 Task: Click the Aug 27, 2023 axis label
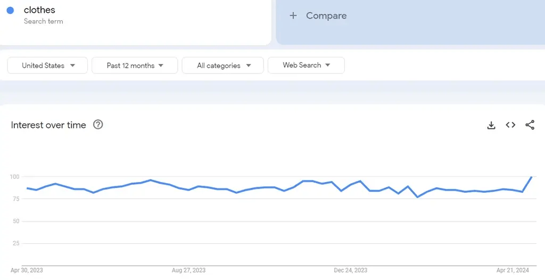coord(189,270)
